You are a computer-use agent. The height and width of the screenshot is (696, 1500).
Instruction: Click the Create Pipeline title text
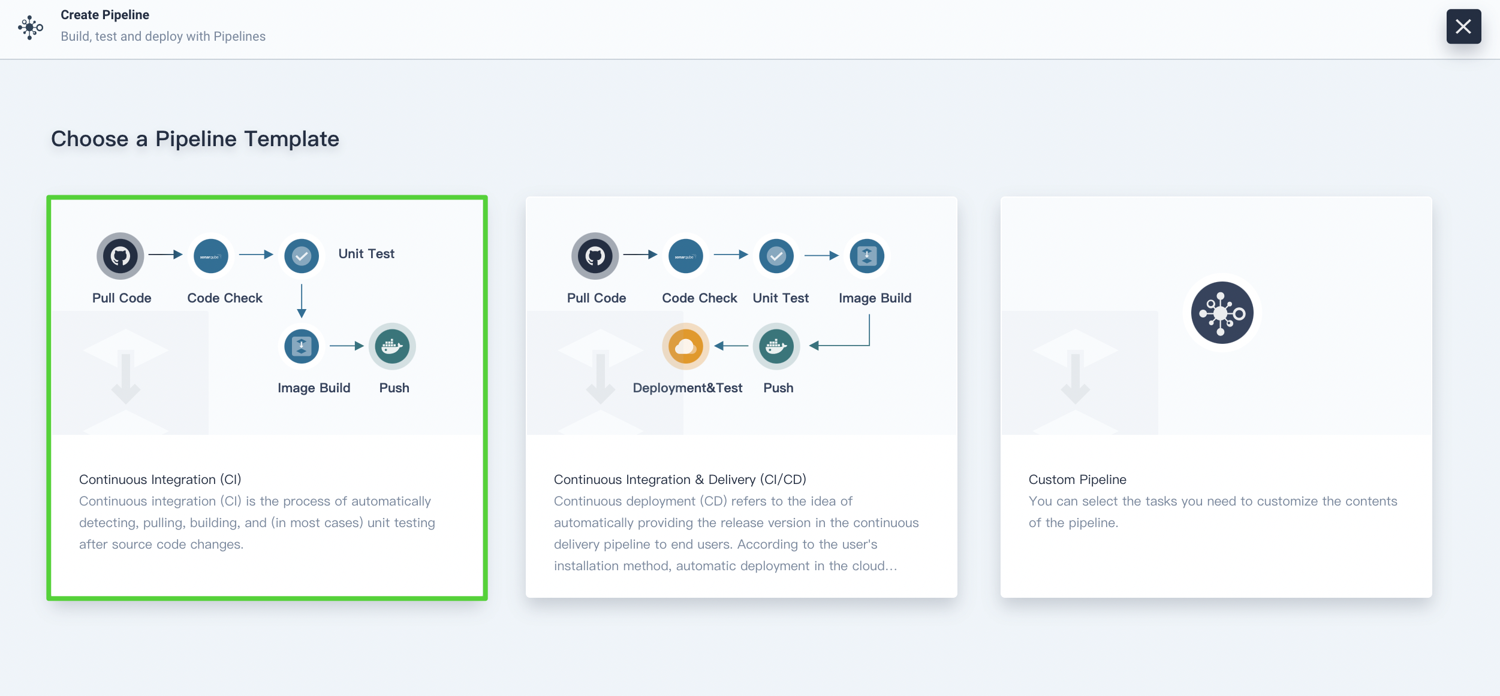pyautogui.click(x=104, y=14)
